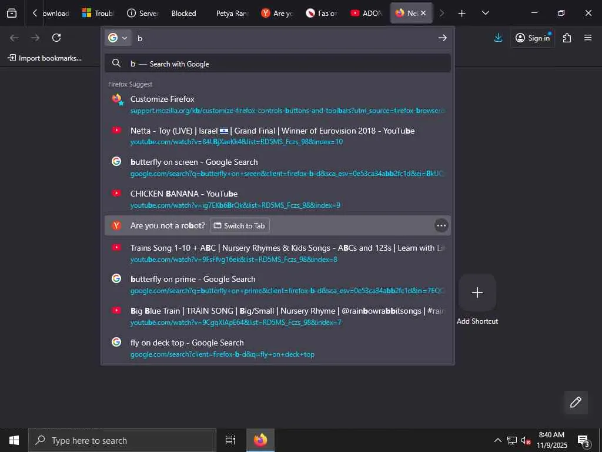Expand the list all tabs dropdown
This screenshot has height=452, width=602.
[485, 13]
